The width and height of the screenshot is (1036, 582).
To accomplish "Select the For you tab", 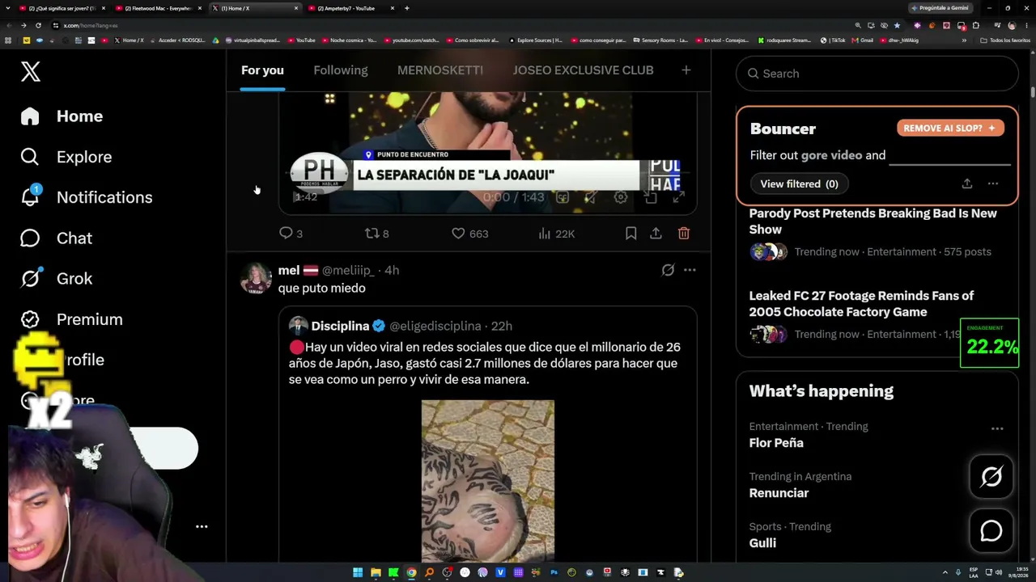I will click(x=262, y=70).
